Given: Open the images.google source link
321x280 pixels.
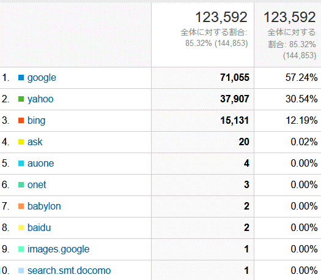Looking at the screenshot, I should (x=58, y=249).
